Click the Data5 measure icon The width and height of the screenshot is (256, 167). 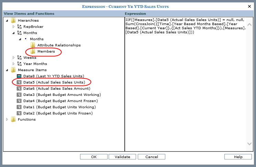click(x=19, y=82)
